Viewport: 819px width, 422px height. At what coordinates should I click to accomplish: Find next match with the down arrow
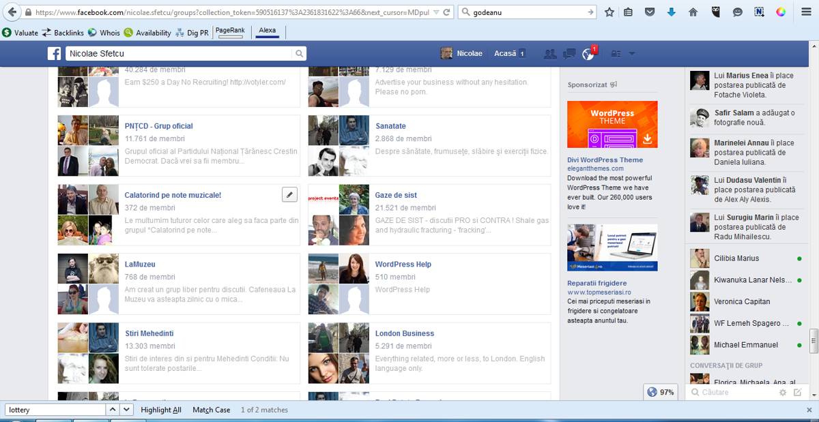(126, 410)
